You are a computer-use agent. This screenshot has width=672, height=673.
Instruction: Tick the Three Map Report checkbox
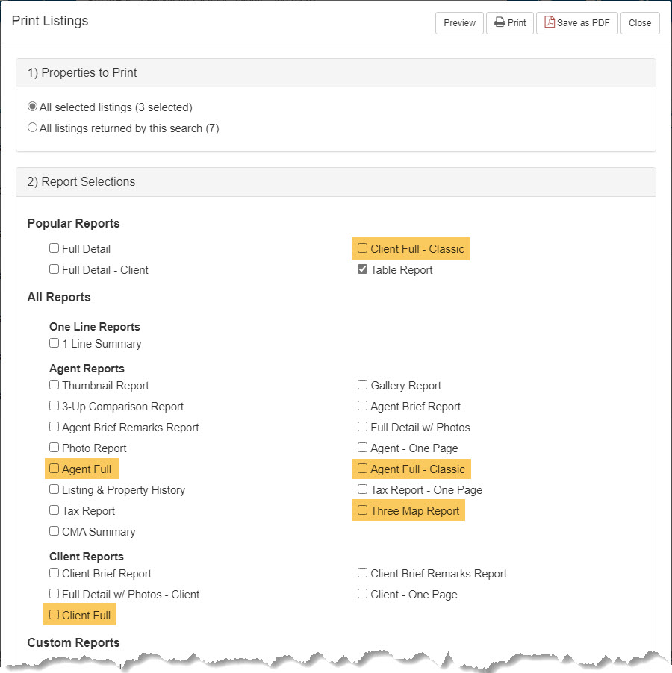pos(362,510)
